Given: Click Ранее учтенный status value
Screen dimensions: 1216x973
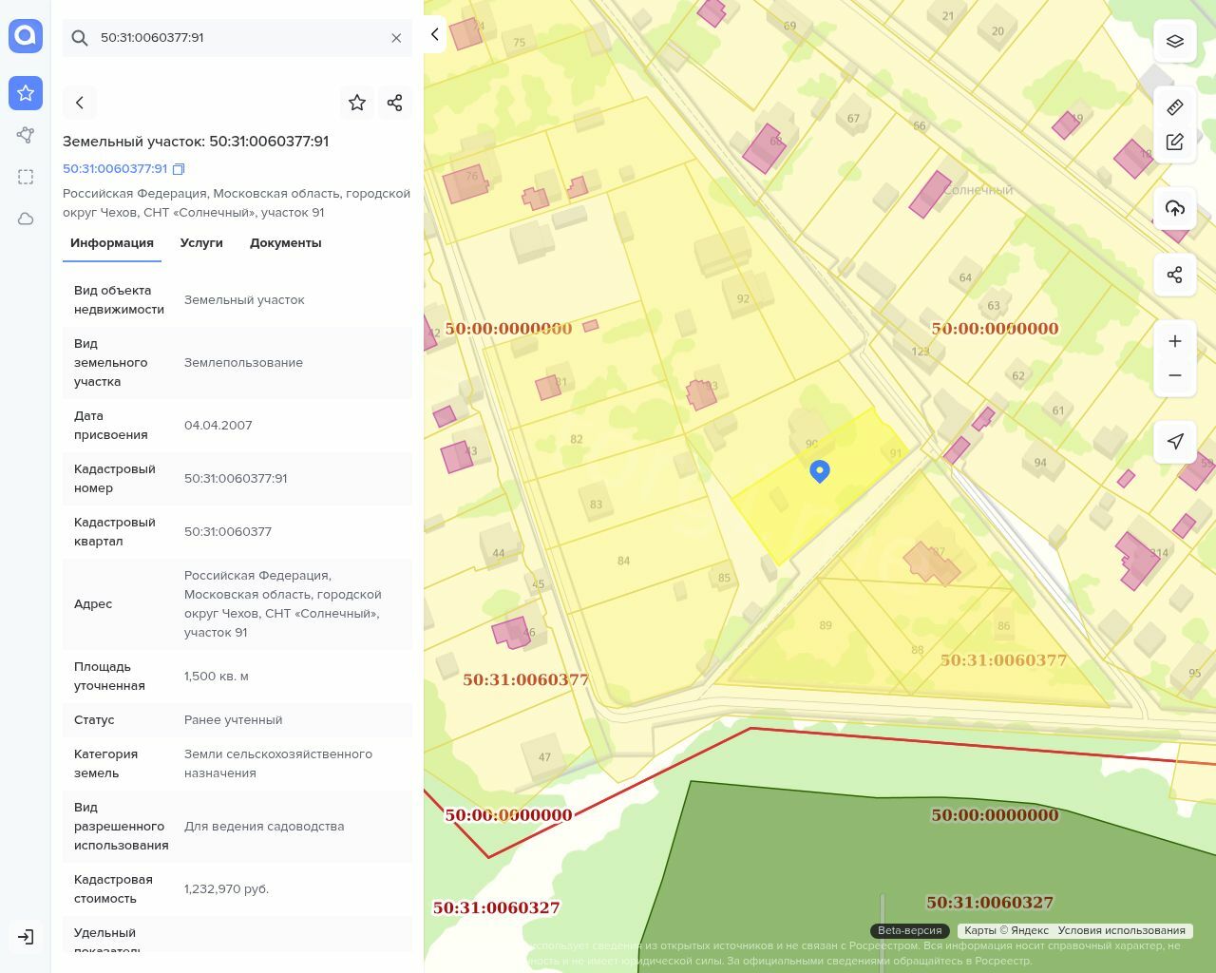Looking at the screenshot, I should point(233,720).
